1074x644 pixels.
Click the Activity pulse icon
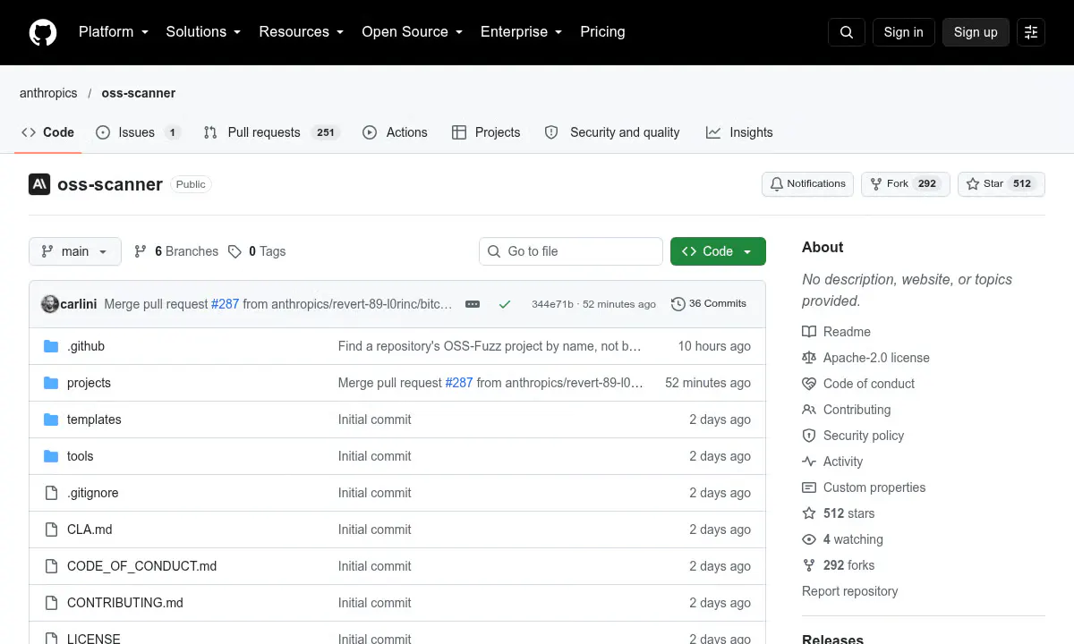pyautogui.click(x=809, y=462)
